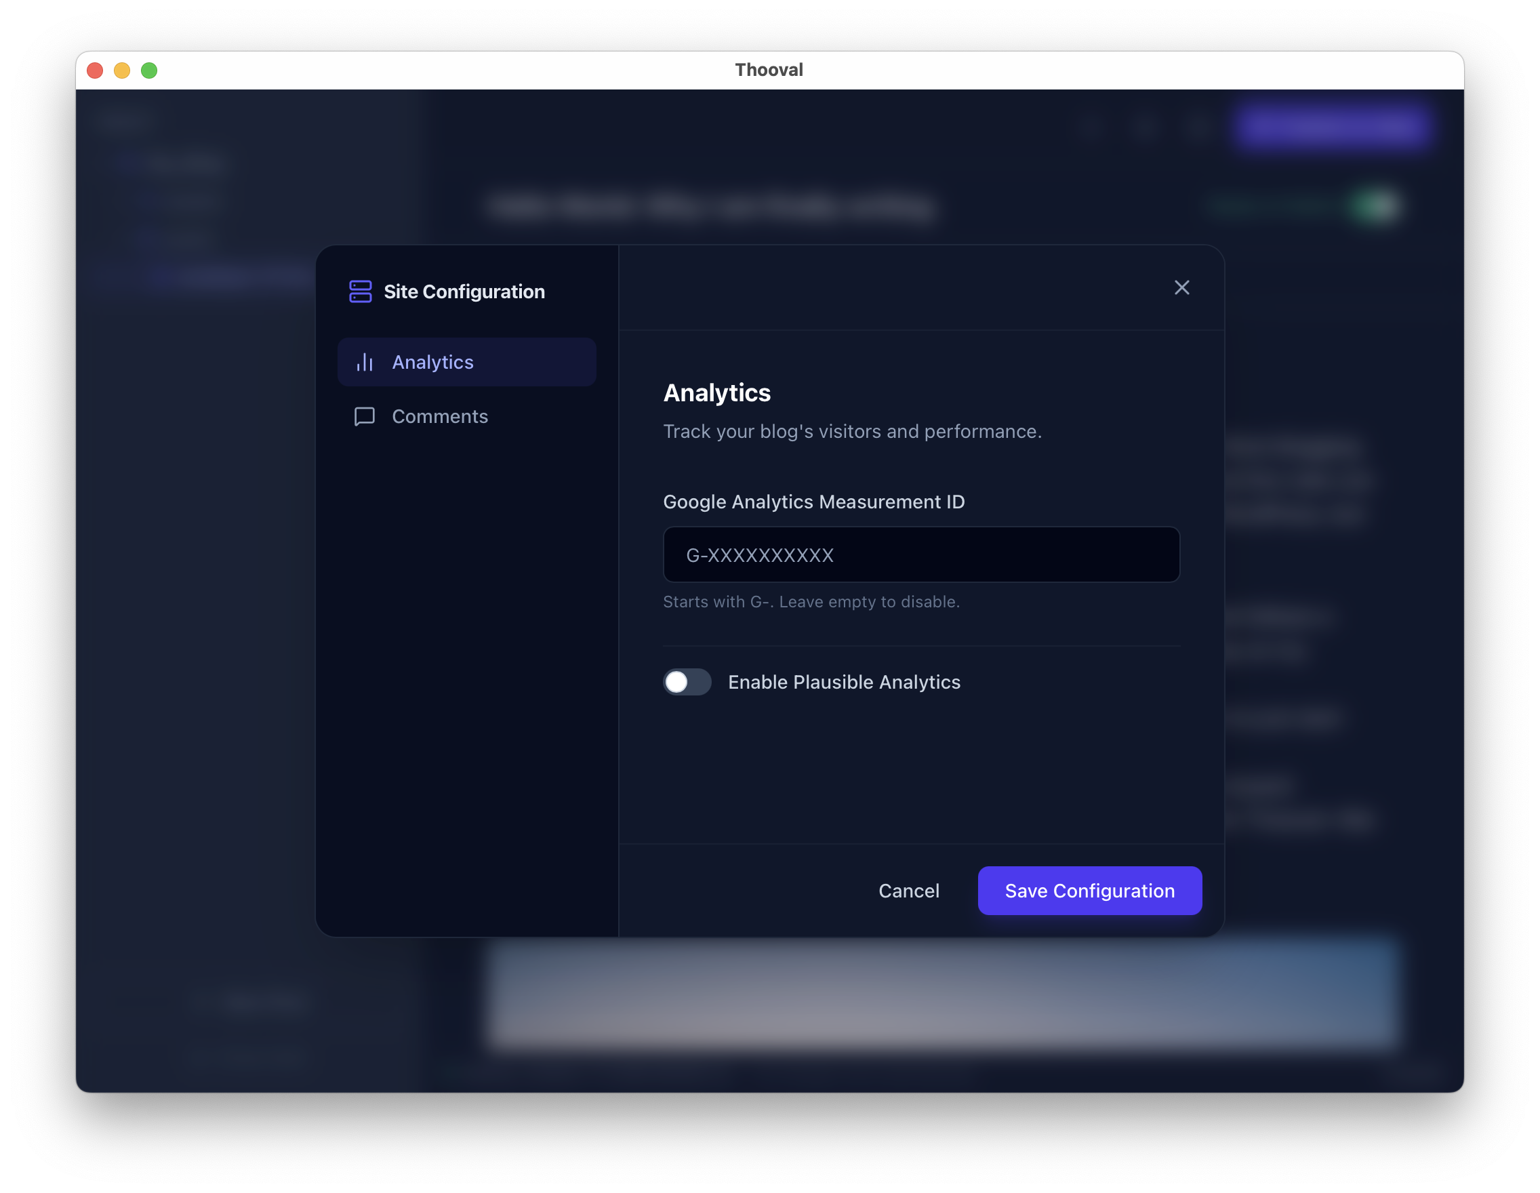
Task: Click the Site Configuration title text
Action: [x=464, y=291]
